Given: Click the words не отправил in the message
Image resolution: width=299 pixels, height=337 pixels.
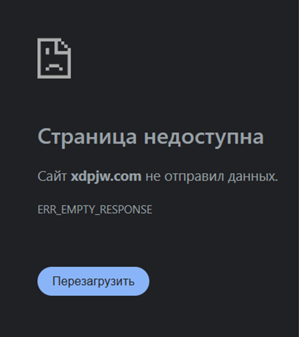Looking at the screenshot, I should click(x=185, y=177).
